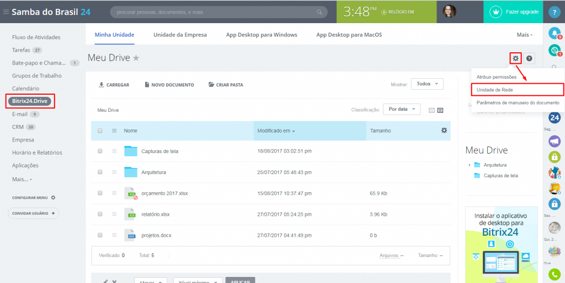
Task: Click the search magnifier icon
Action: pos(319,12)
